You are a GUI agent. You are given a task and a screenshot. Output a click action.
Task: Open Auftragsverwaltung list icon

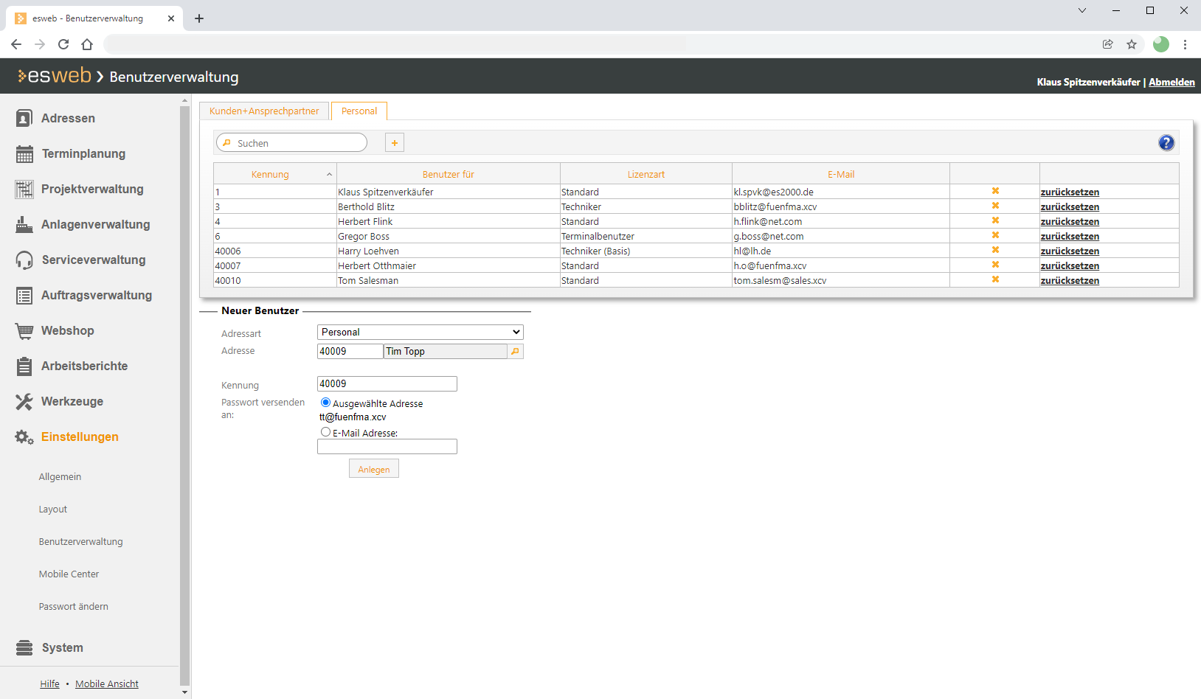click(x=24, y=295)
